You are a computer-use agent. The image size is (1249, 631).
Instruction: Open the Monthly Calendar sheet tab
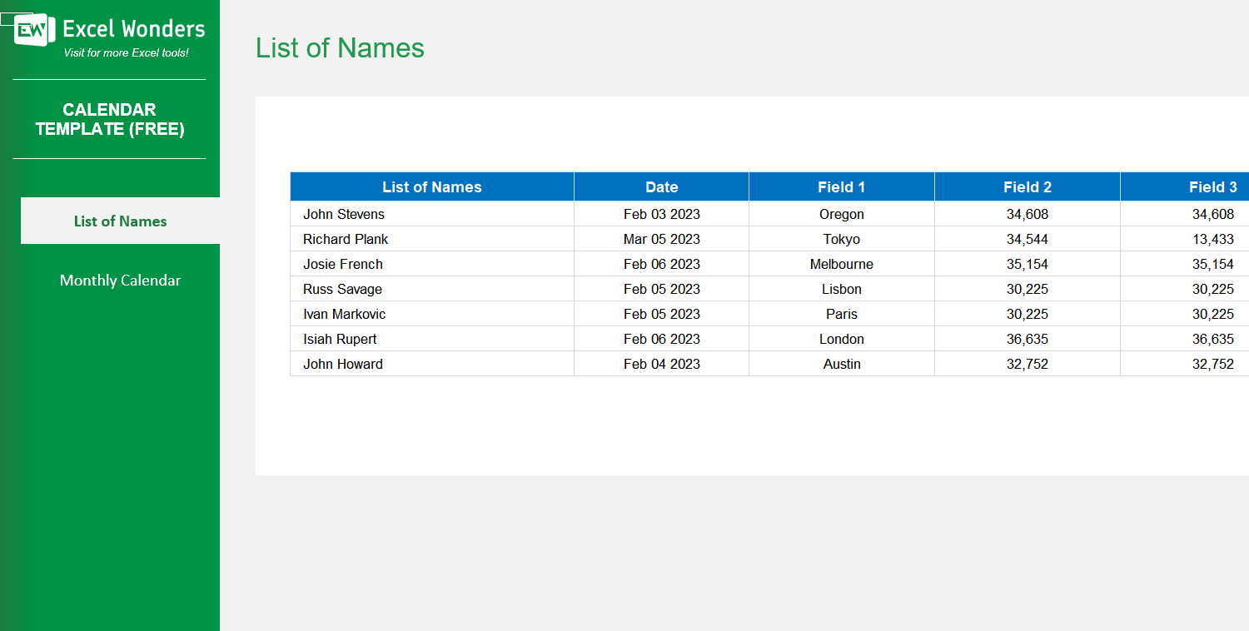[x=120, y=281]
